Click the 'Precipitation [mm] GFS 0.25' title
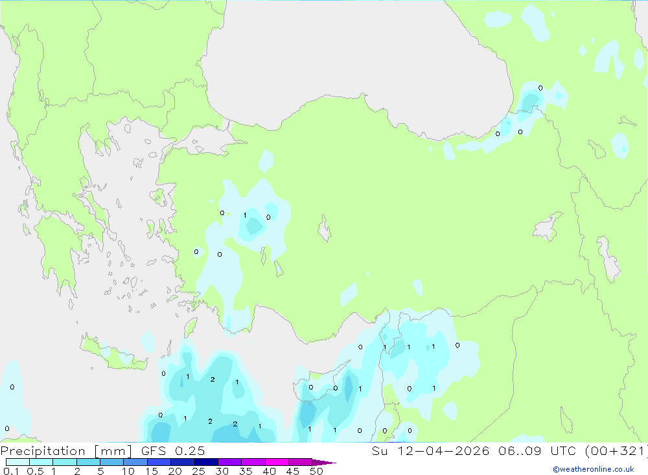 102,450
